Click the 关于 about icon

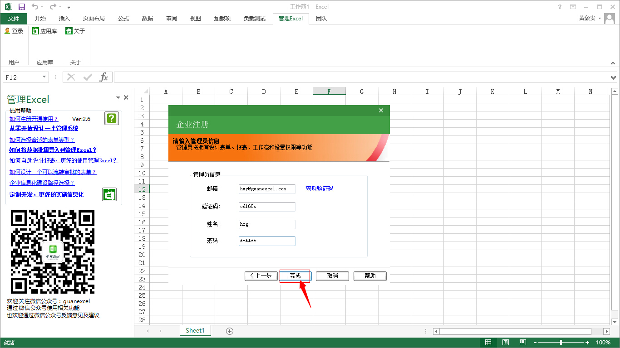coord(69,31)
